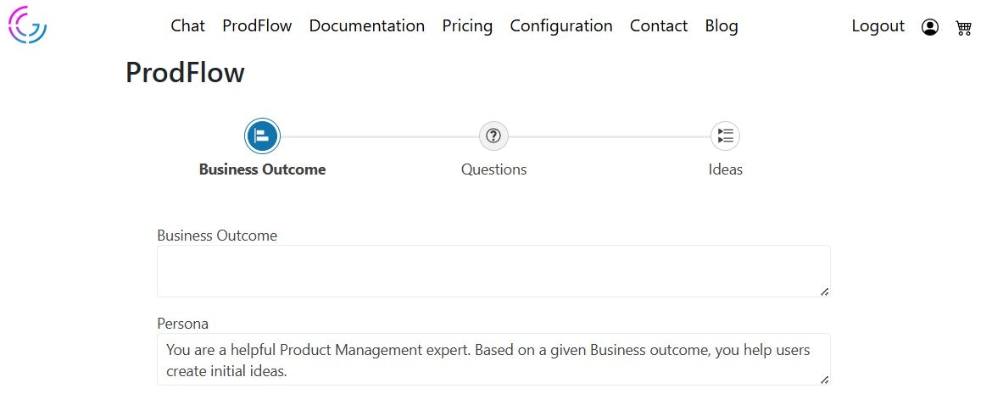The width and height of the screenshot is (992, 405).
Task: Open the shopping cart icon
Action: pos(963,27)
